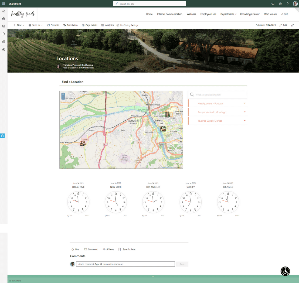Expand the Headquarters - Portugal location
Image resolution: width=299 pixels, height=283 pixels.
coord(218,104)
